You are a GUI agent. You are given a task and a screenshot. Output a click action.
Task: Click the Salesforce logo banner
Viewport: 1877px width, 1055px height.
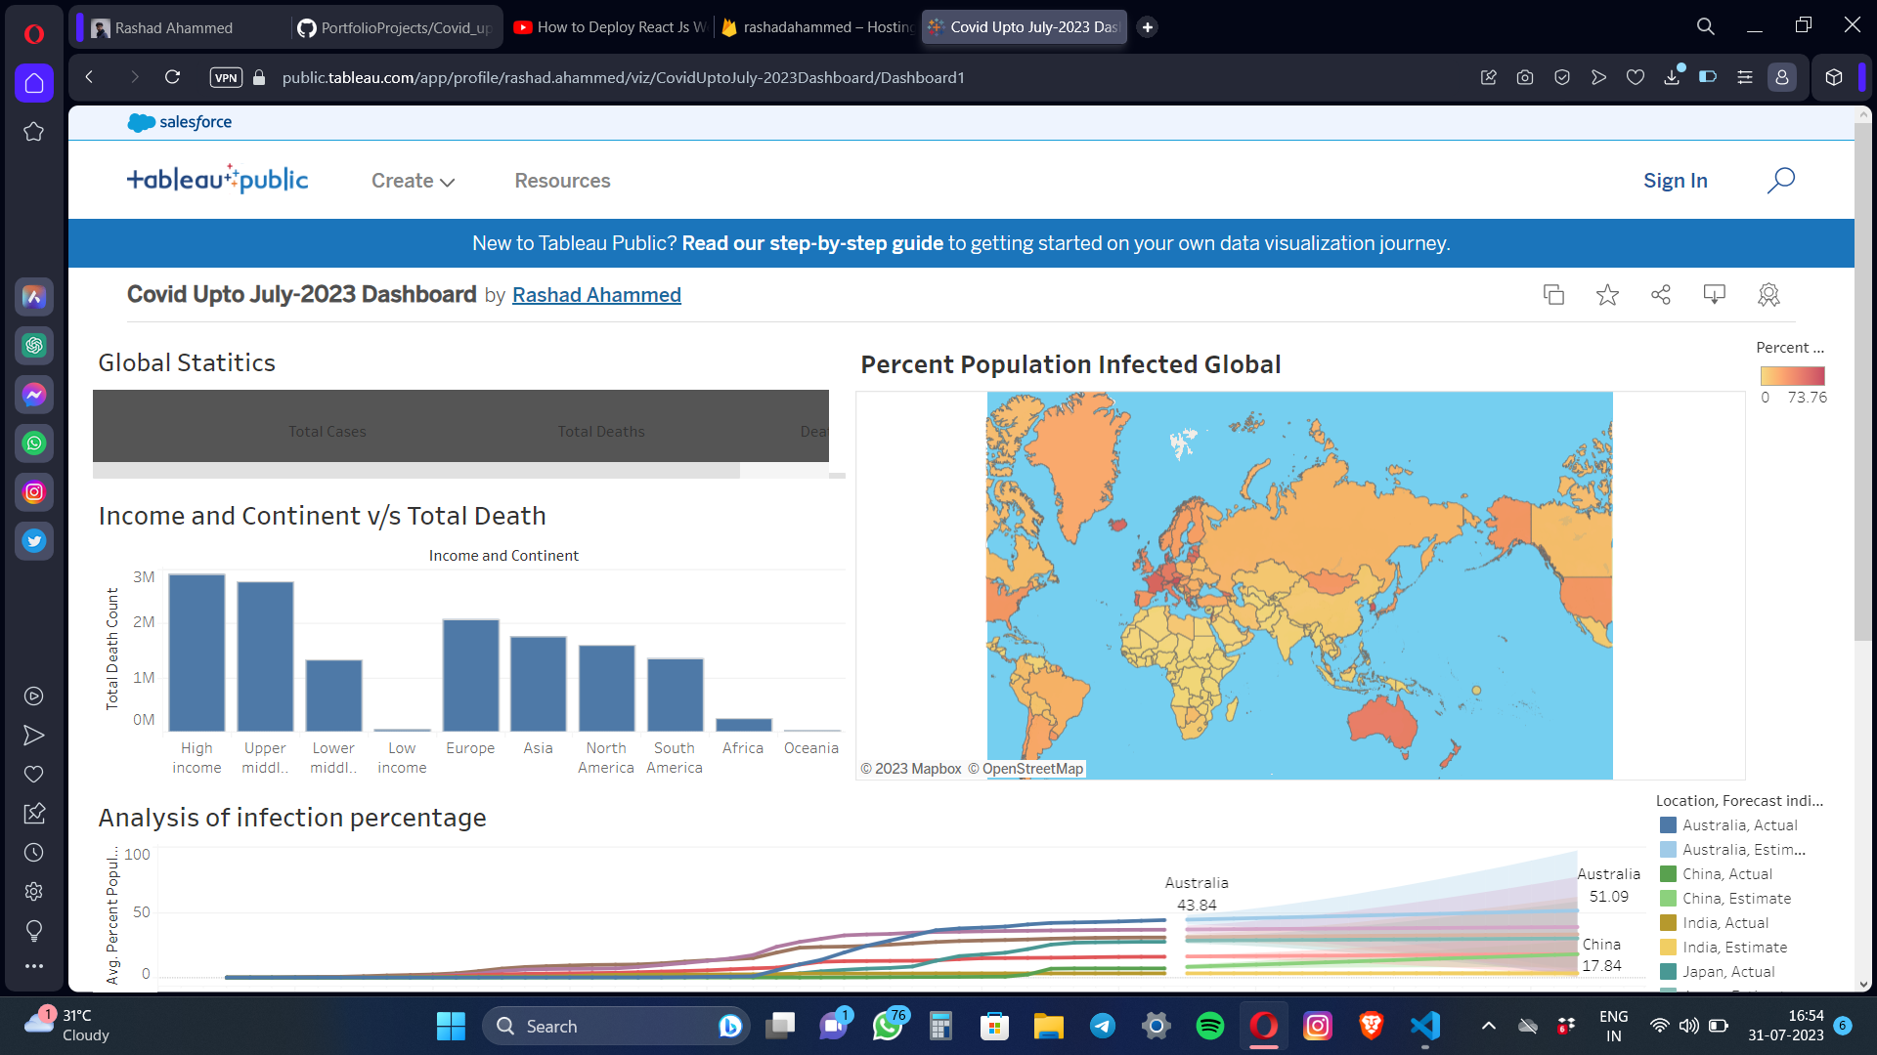pos(180,121)
